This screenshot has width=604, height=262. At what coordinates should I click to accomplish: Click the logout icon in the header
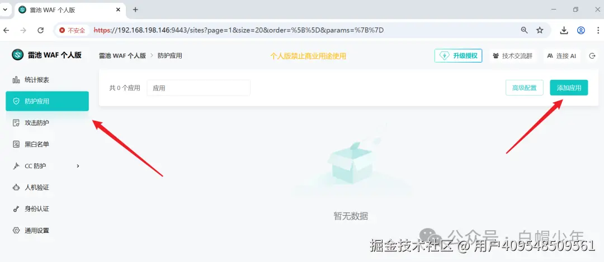592,56
